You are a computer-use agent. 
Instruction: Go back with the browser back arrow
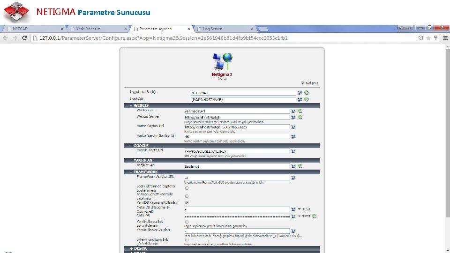pos(6,38)
